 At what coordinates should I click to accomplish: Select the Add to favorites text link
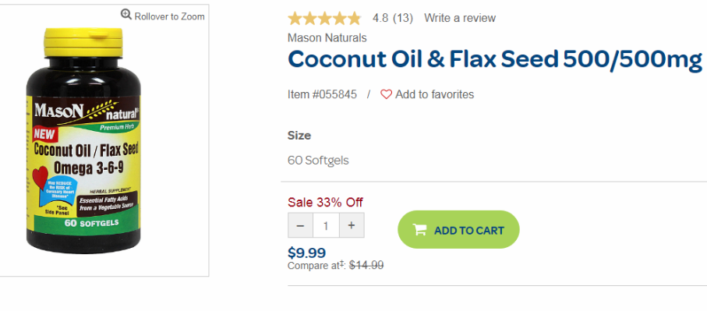pyautogui.click(x=434, y=94)
